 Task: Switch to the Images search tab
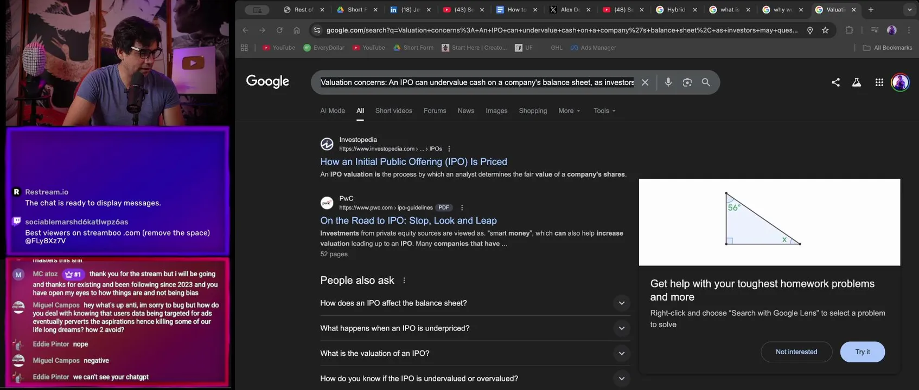coord(496,111)
